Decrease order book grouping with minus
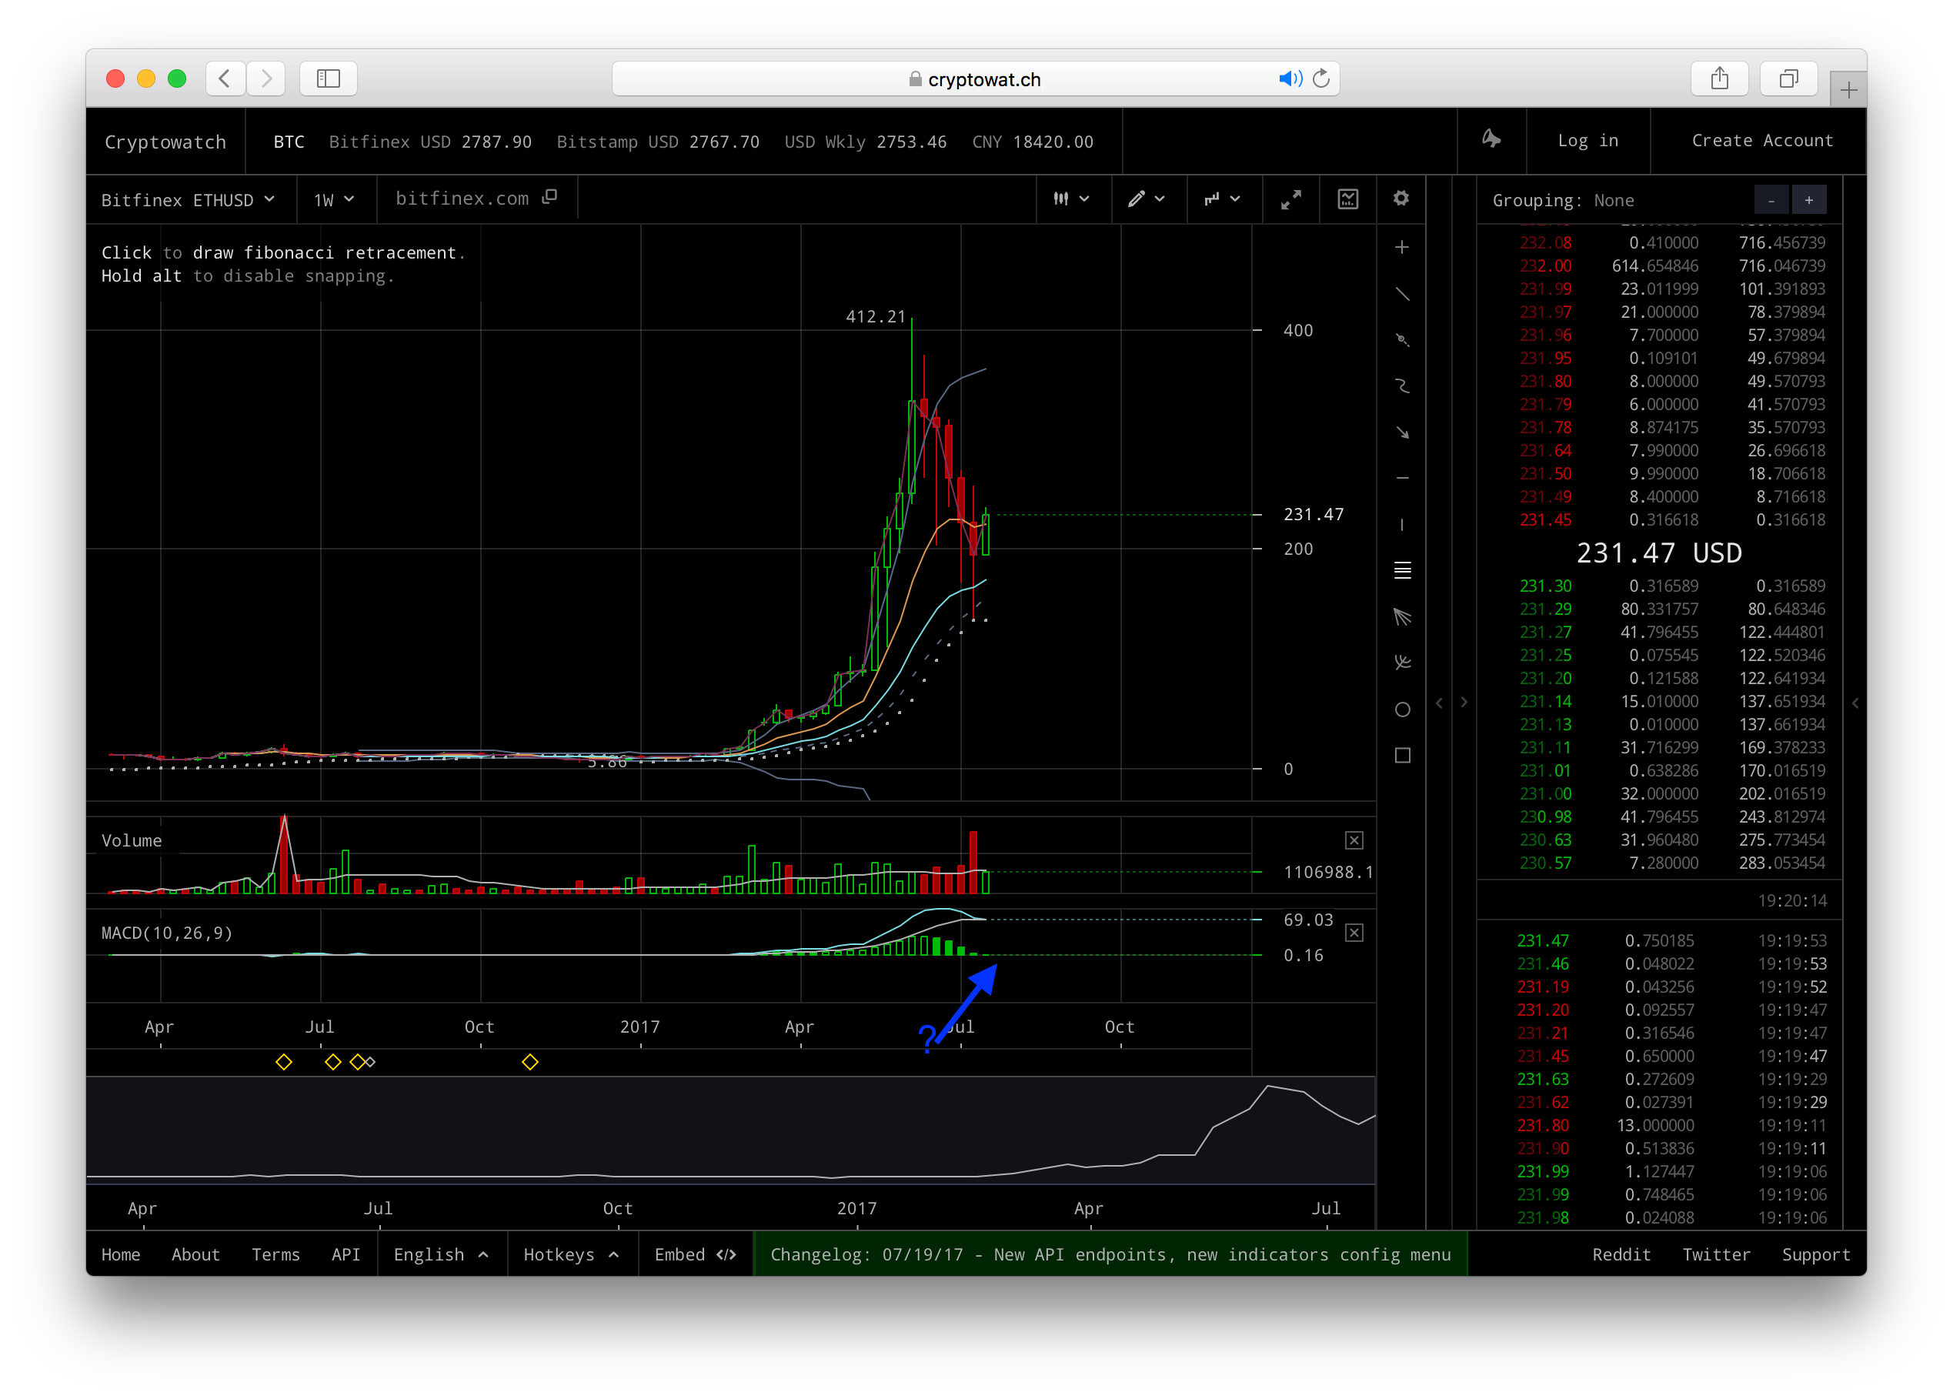This screenshot has height=1399, width=1953. pos(1771,200)
